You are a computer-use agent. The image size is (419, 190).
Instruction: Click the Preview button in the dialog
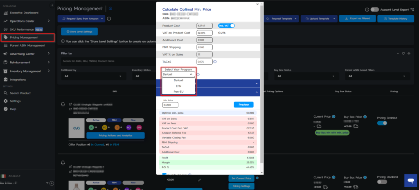[x=243, y=105]
